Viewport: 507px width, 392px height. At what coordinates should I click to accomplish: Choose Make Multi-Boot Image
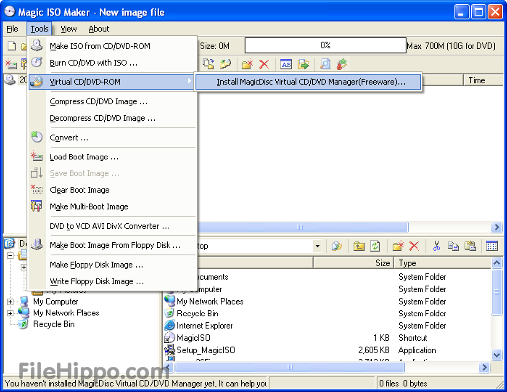[x=113, y=206]
